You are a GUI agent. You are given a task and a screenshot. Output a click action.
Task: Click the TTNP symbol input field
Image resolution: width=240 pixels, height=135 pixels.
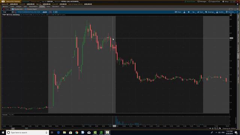[7, 12]
